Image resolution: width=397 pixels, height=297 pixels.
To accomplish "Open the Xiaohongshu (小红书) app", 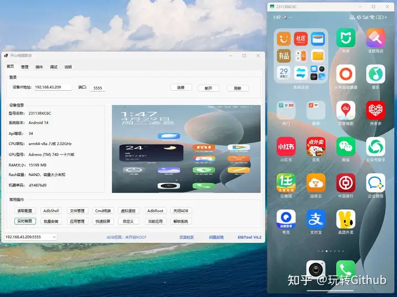I will (286, 146).
